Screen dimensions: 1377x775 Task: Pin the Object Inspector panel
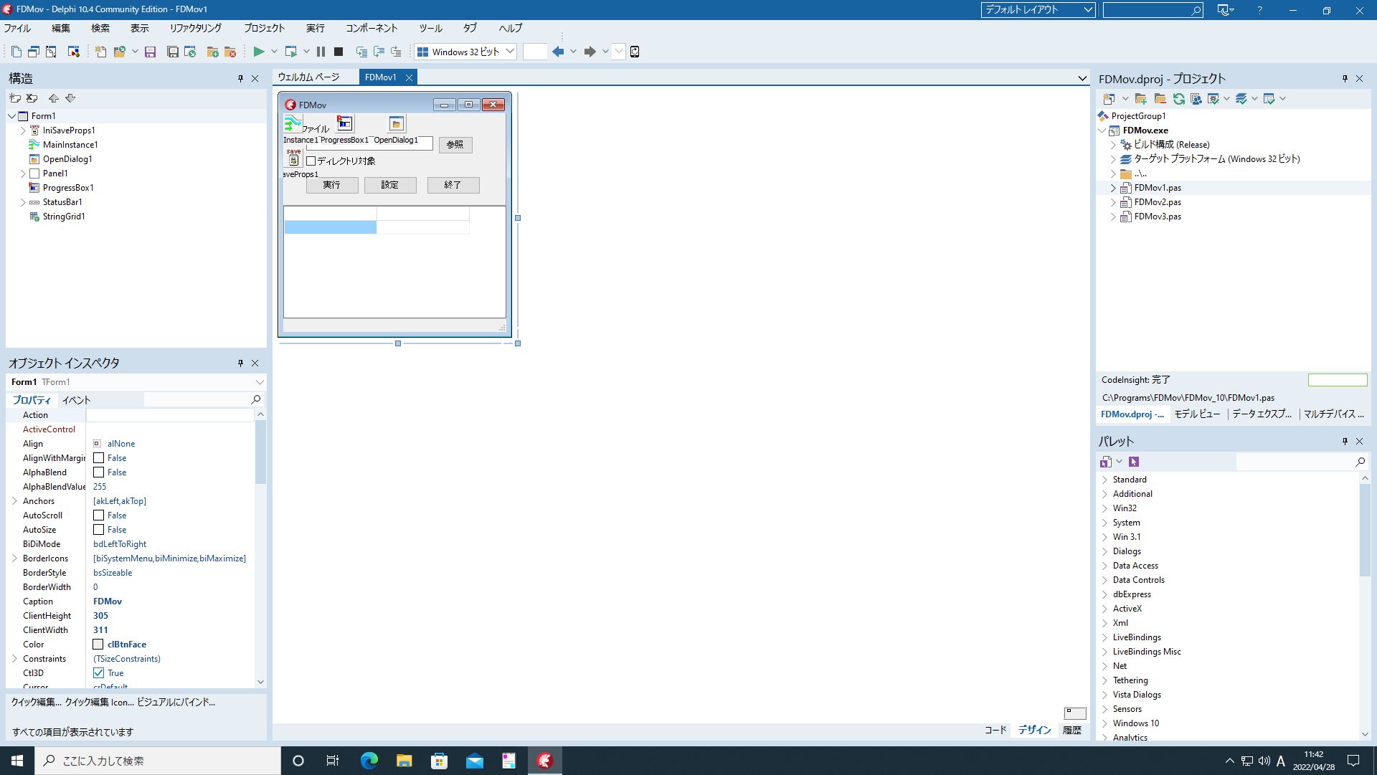240,363
